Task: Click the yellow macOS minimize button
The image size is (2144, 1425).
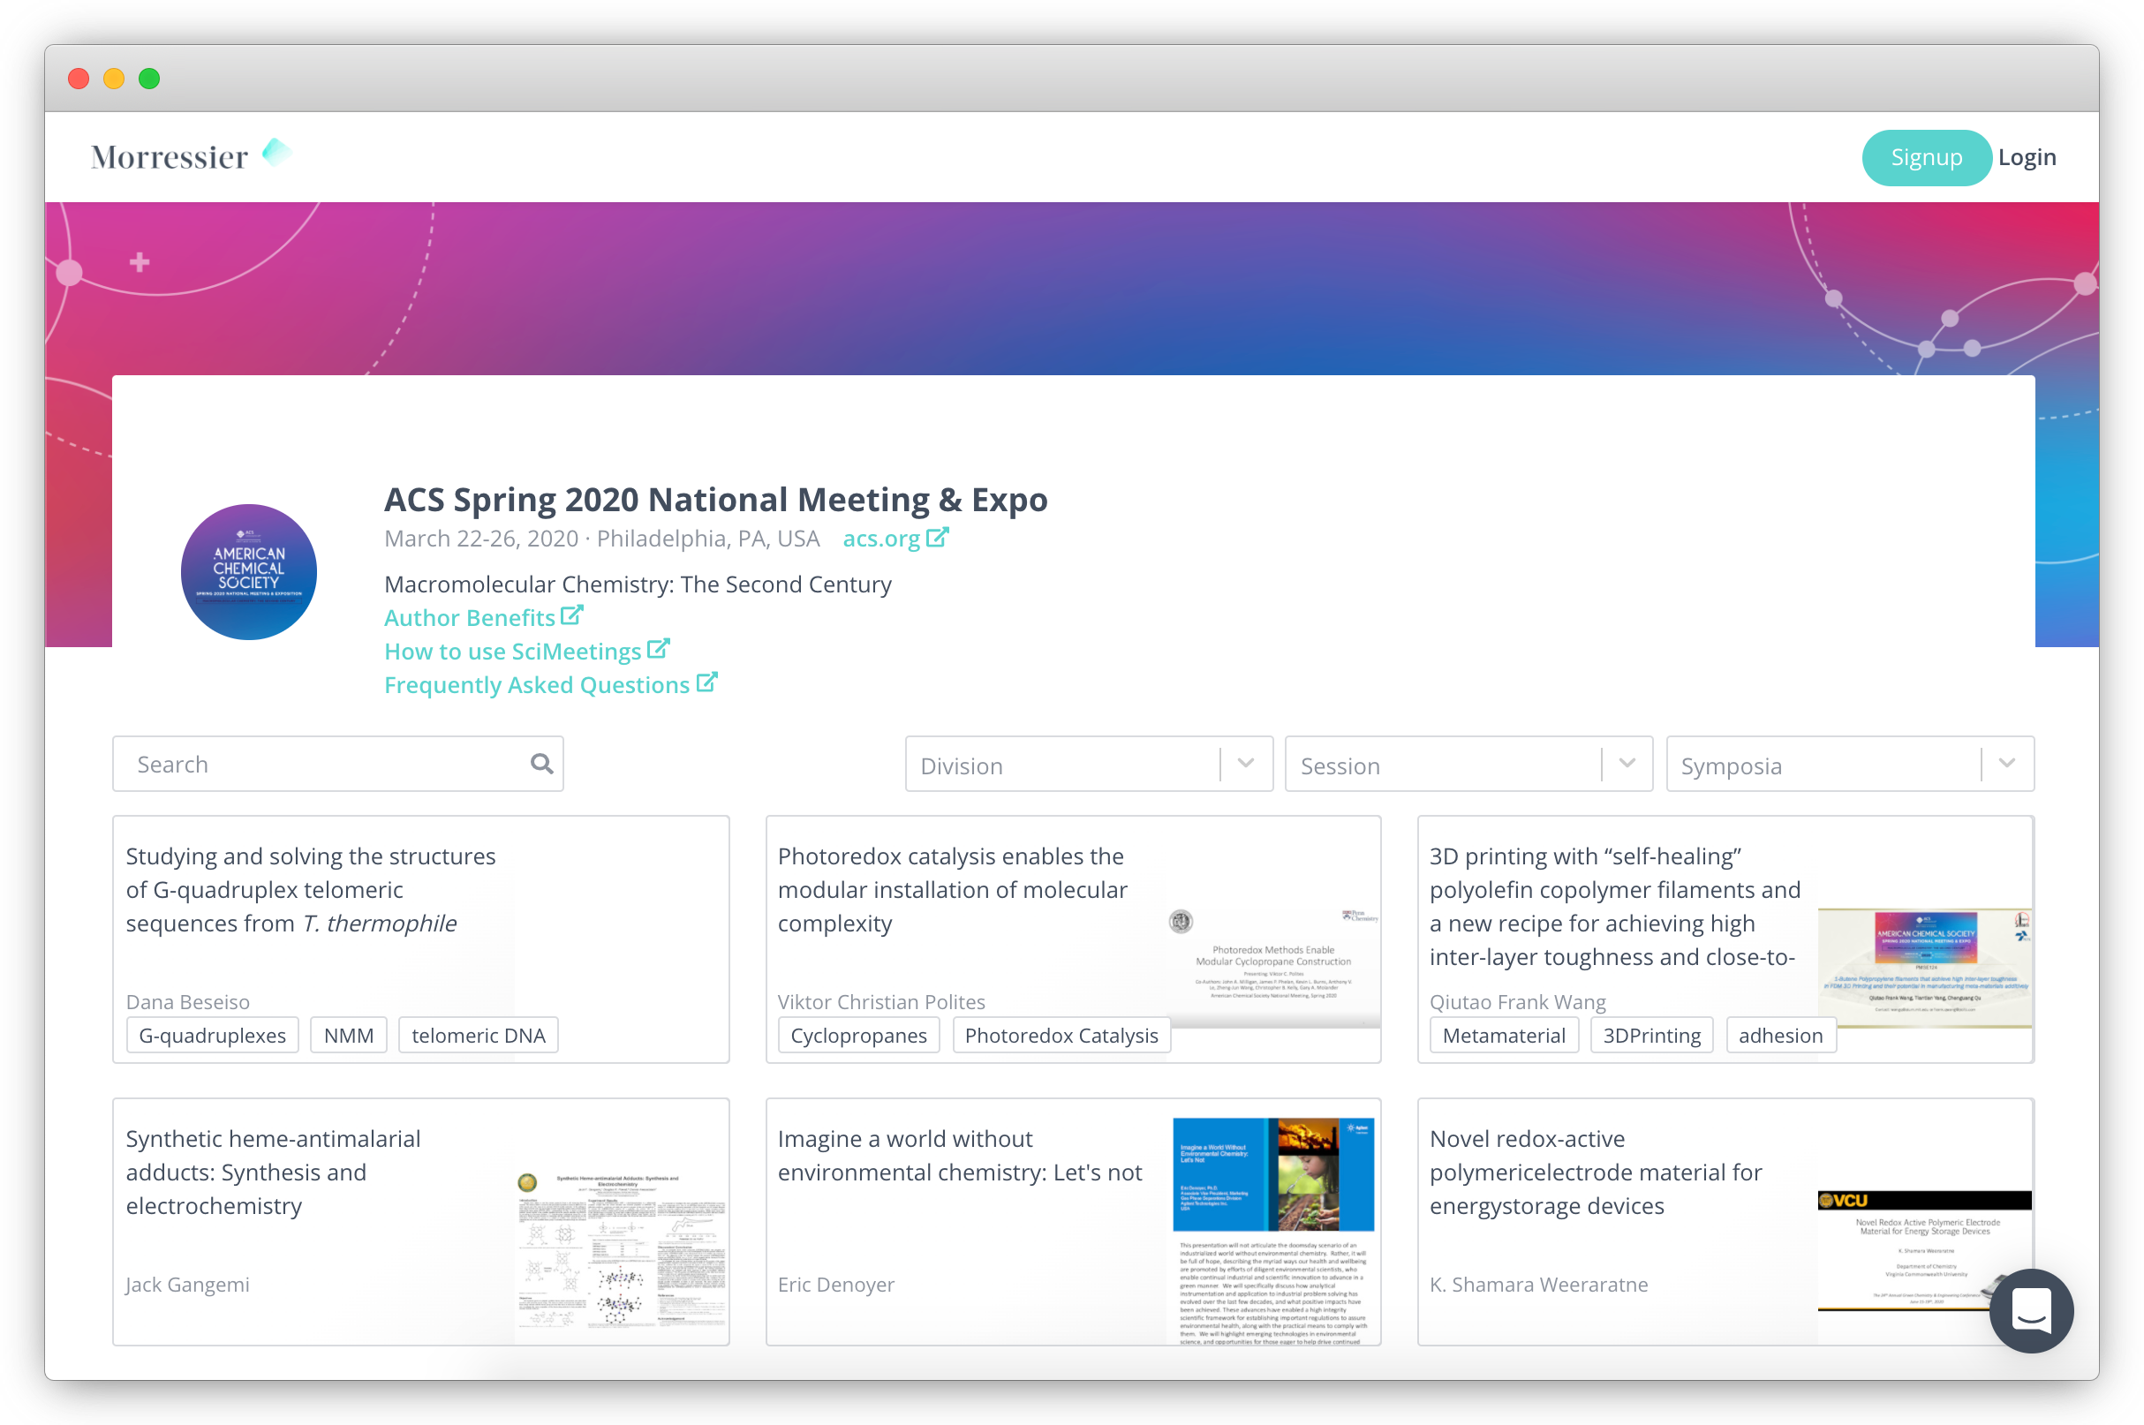Action: point(114,79)
